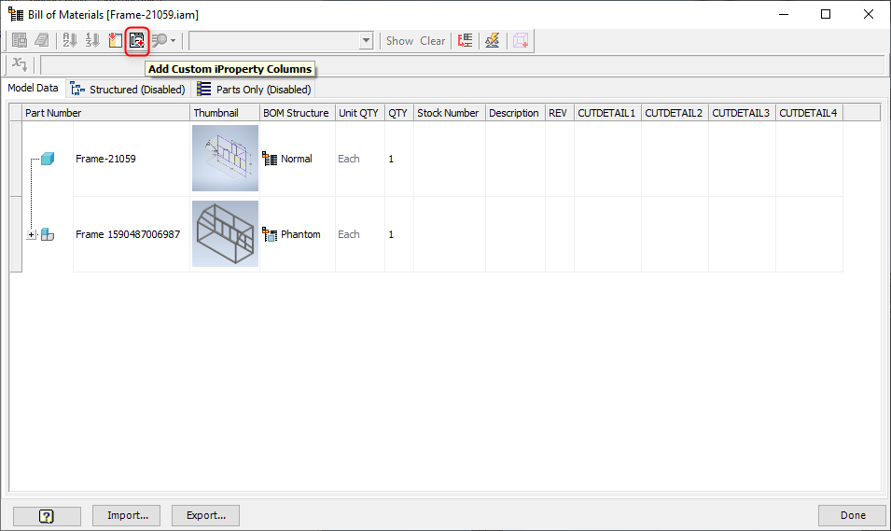Click the Renumber Items toolbar icon
This screenshot has height=531, width=891.
point(92,40)
